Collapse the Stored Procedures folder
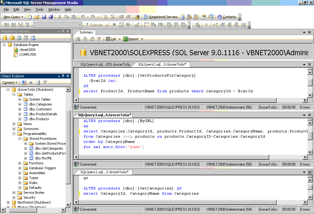Viewport: 314px width, 214px height. pyautogui.click(x=20, y=139)
